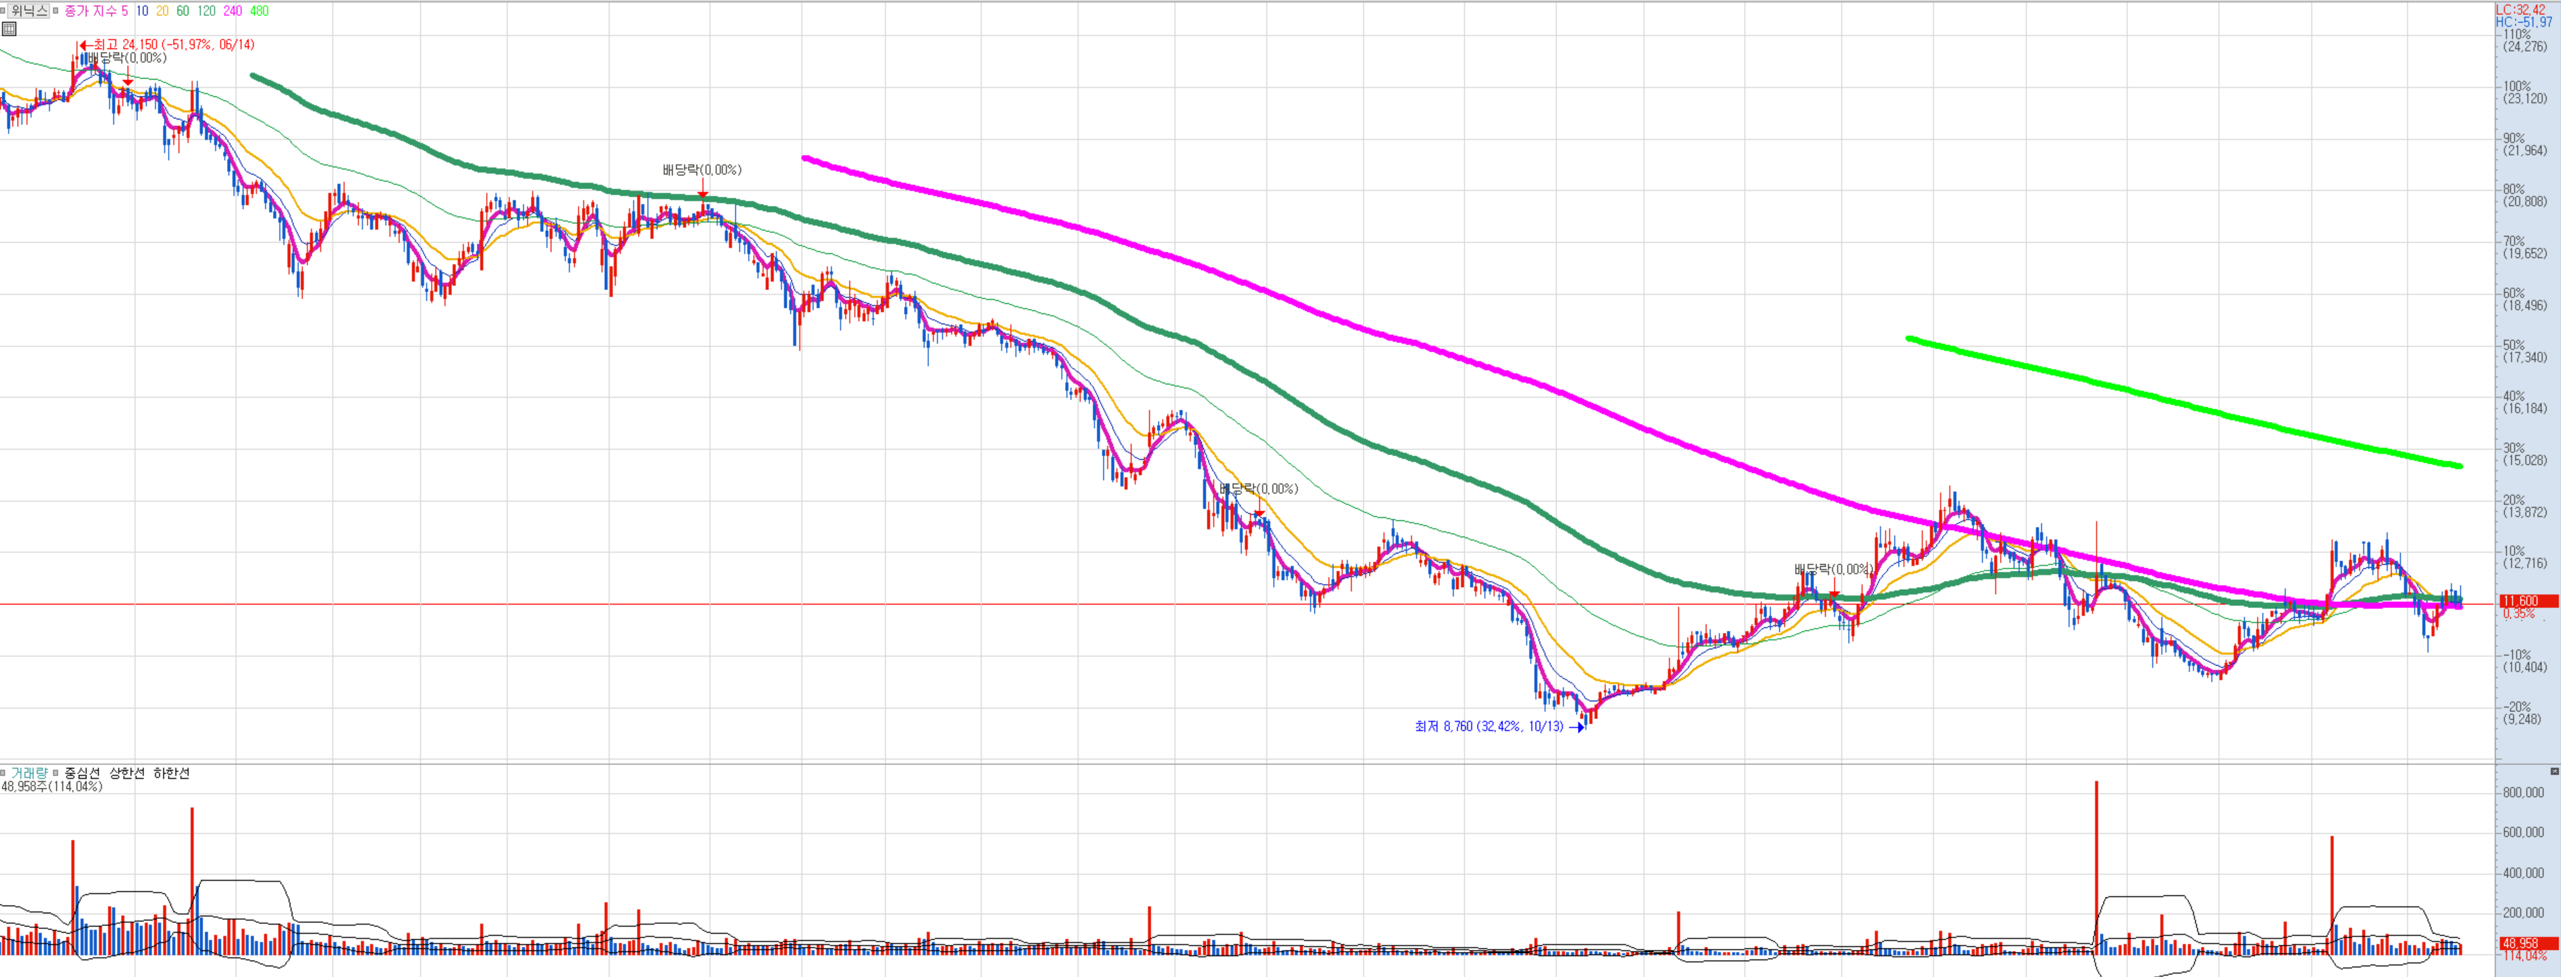
Task: Click the data table grid icon
Action: pos(9,29)
